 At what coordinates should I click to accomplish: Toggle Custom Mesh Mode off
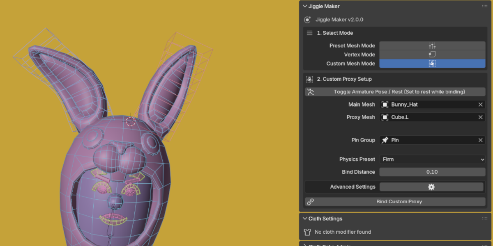pyautogui.click(x=431, y=63)
